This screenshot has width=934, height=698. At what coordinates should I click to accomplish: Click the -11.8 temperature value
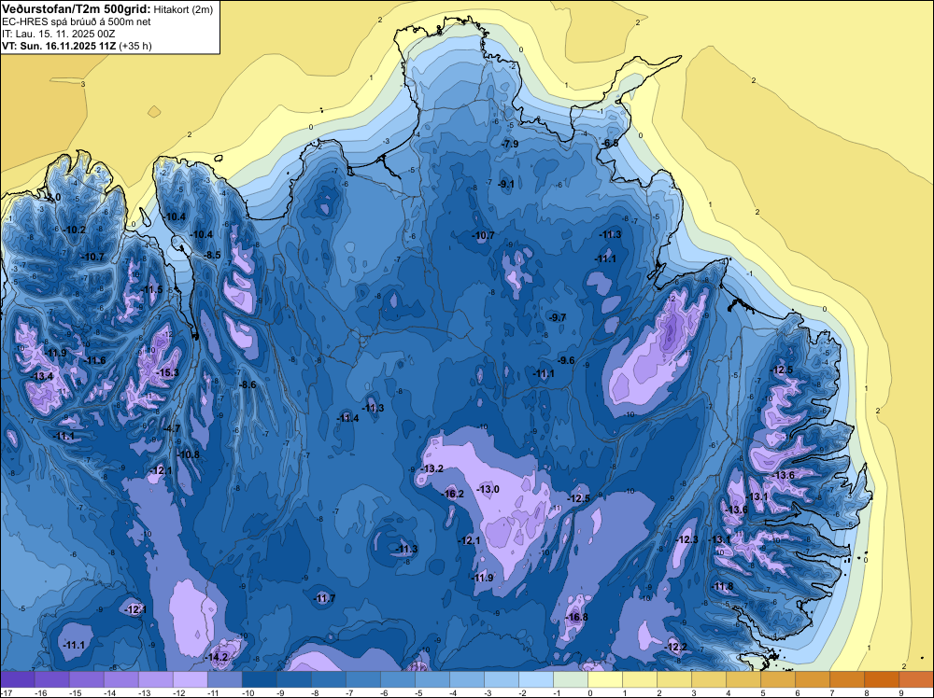click(x=723, y=586)
